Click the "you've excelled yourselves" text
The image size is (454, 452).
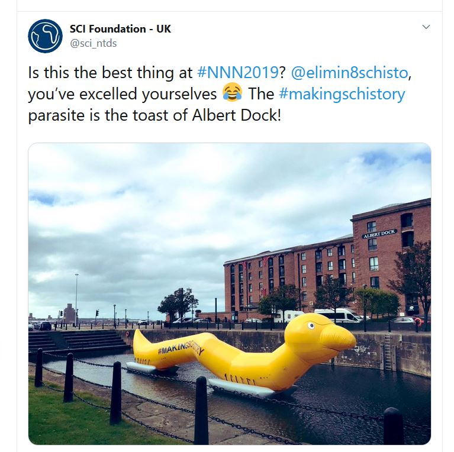point(122,94)
